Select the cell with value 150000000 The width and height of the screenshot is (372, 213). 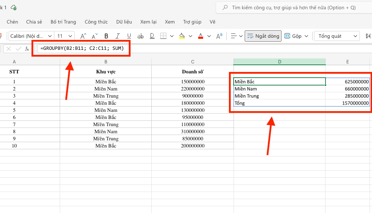coord(193,82)
